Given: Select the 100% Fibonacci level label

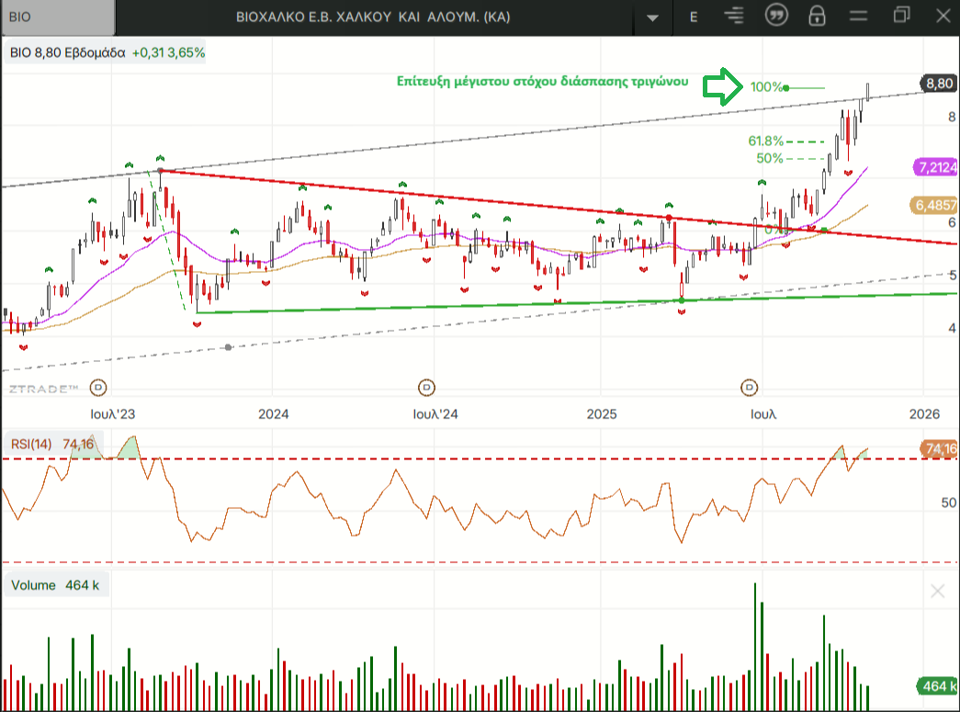Looking at the screenshot, I should 766,87.
